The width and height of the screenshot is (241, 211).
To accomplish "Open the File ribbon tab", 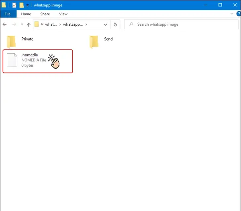I will pos(8,14).
